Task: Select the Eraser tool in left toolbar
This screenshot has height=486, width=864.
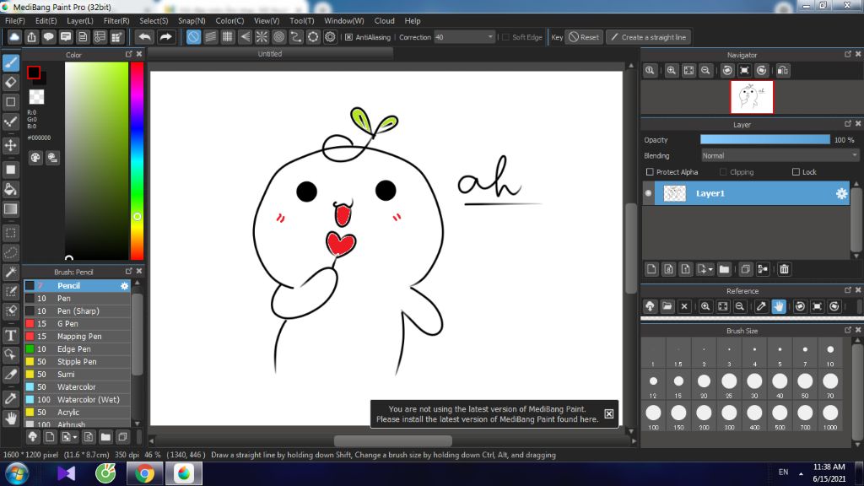Action: pos(11,82)
